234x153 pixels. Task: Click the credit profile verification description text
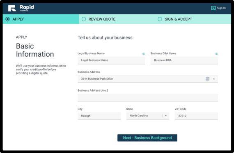pyautogui.click(x=41, y=70)
